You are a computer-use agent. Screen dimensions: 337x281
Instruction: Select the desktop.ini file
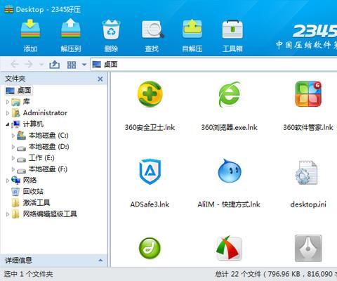308,183
